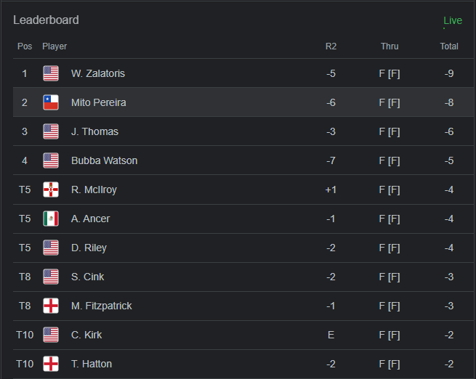476x379 pixels.
Task: Click the USA flag beside W. Zalatoris
Action: click(51, 73)
